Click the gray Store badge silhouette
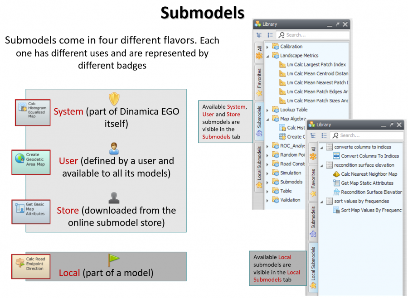This screenshot has height=298, width=408. [113, 198]
